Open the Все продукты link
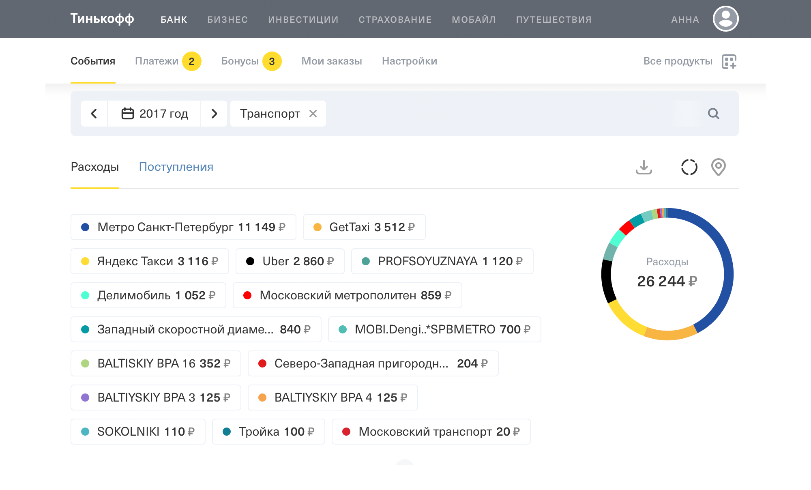The height and width of the screenshot is (490, 811). [678, 61]
